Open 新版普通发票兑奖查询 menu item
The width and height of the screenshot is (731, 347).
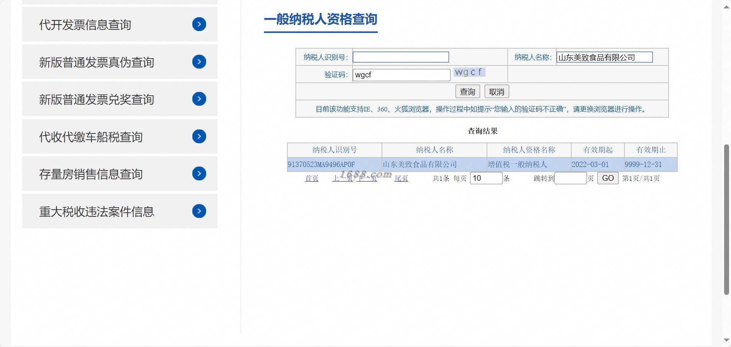(x=120, y=99)
